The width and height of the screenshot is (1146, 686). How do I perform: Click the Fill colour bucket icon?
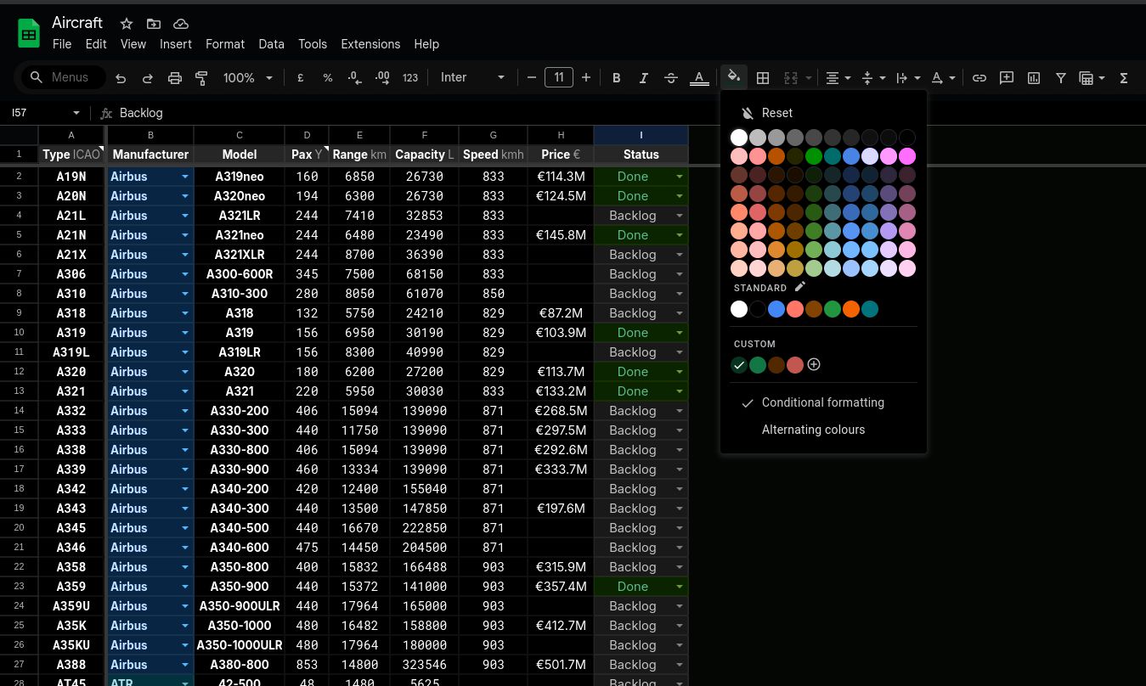pos(734,77)
